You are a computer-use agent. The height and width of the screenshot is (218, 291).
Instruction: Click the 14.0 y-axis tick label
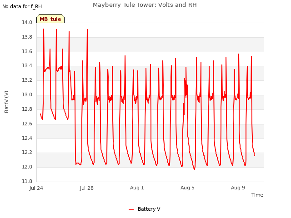(x=27, y=22)
